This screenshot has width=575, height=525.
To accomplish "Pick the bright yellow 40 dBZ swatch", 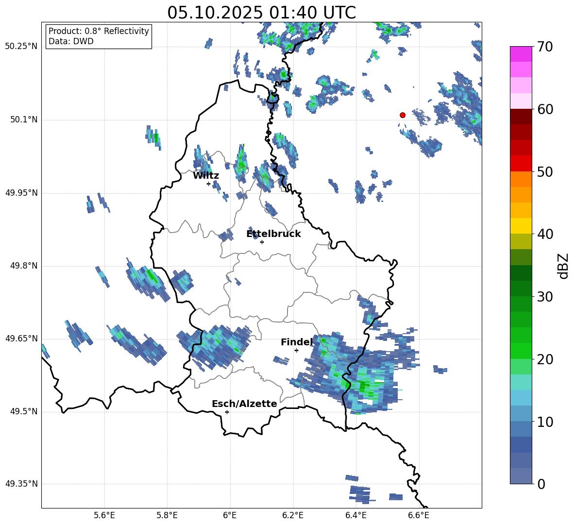I will click(x=521, y=226).
